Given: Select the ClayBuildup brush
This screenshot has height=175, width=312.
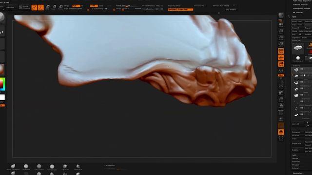Looking at the screenshot, I should pos(26,167).
